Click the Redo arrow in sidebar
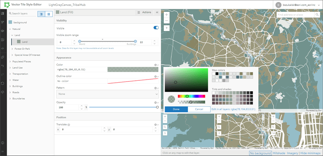Screen dimensions: 323x156 (x=3, y=74)
